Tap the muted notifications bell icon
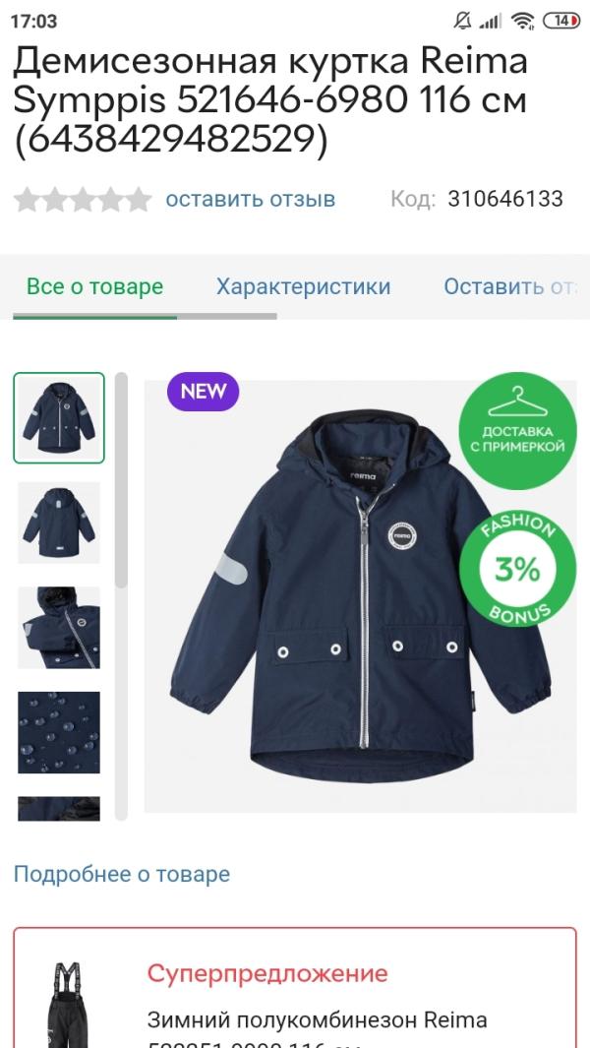The image size is (590, 1048). point(462,22)
